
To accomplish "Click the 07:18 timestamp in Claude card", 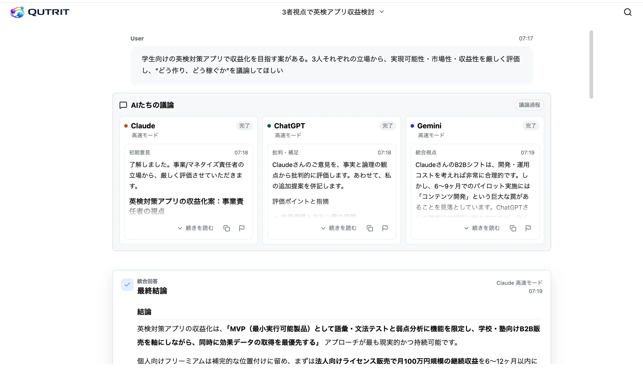I will 241,152.
